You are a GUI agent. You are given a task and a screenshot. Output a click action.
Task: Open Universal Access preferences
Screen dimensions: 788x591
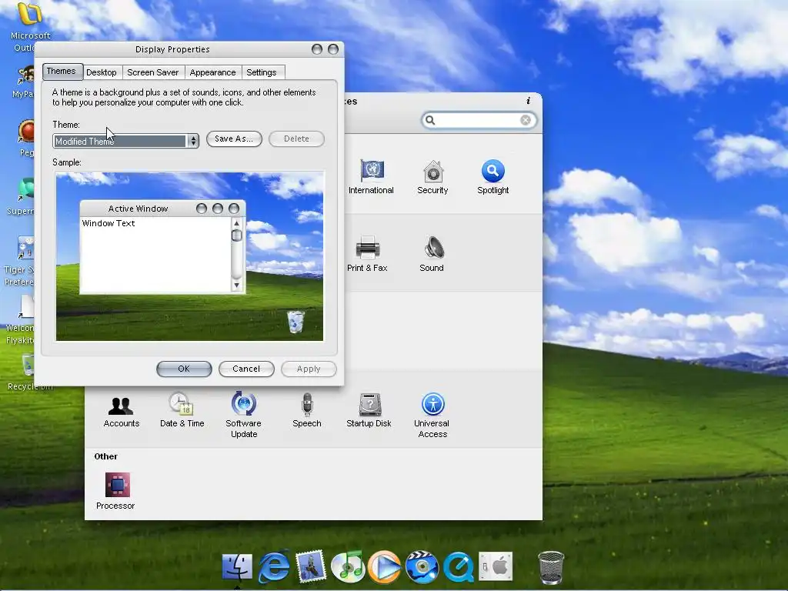(x=432, y=415)
